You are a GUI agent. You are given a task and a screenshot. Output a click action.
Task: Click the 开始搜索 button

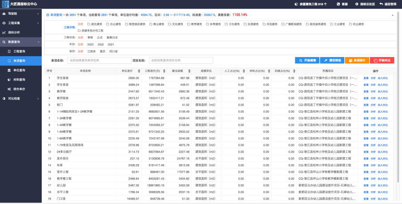307,60
